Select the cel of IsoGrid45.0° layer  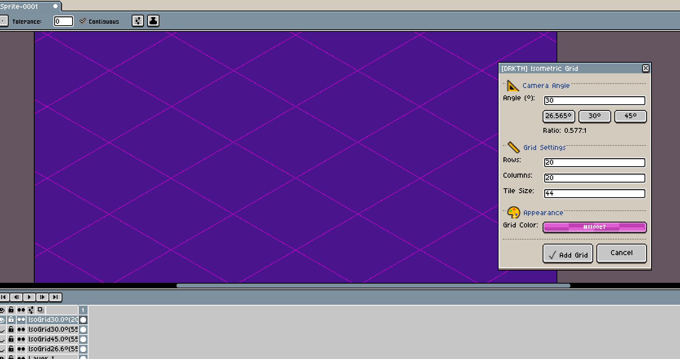(x=83, y=339)
